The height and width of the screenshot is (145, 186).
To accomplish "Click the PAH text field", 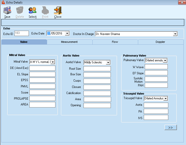I will pos(156,85).
